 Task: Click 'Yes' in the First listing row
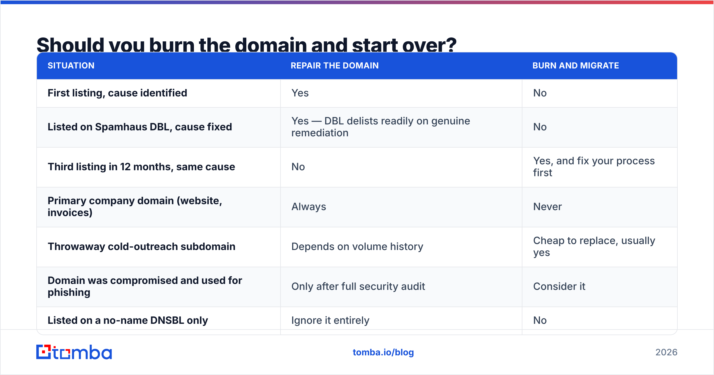click(300, 93)
